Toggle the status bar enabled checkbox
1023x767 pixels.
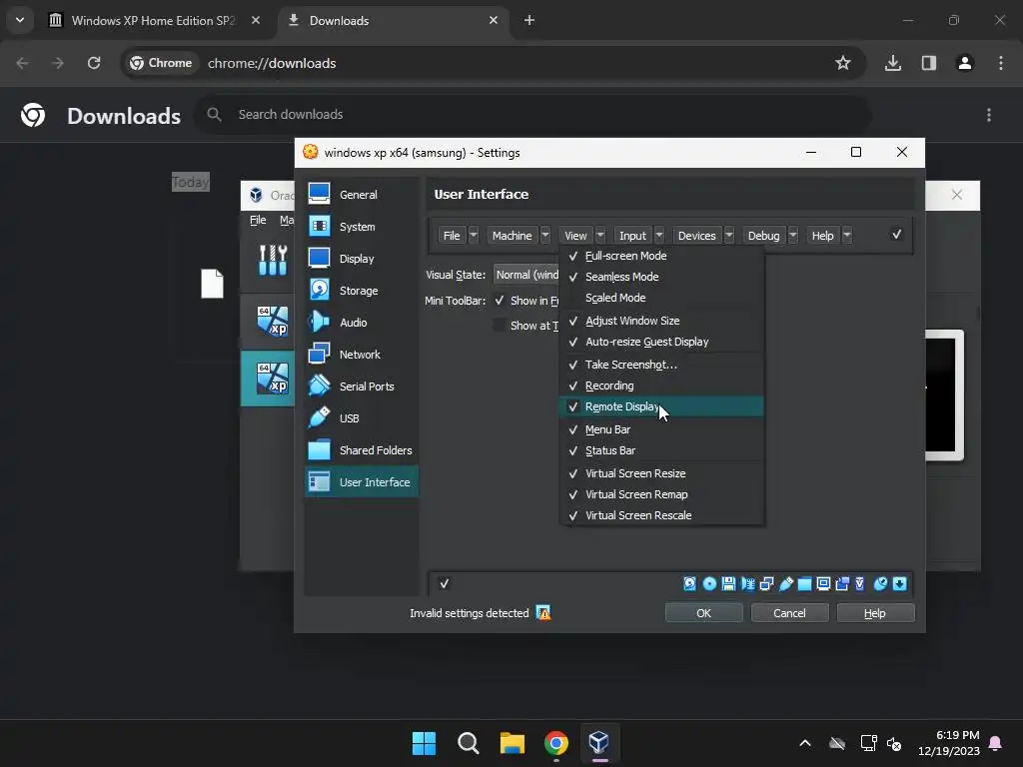tap(445, 583)
